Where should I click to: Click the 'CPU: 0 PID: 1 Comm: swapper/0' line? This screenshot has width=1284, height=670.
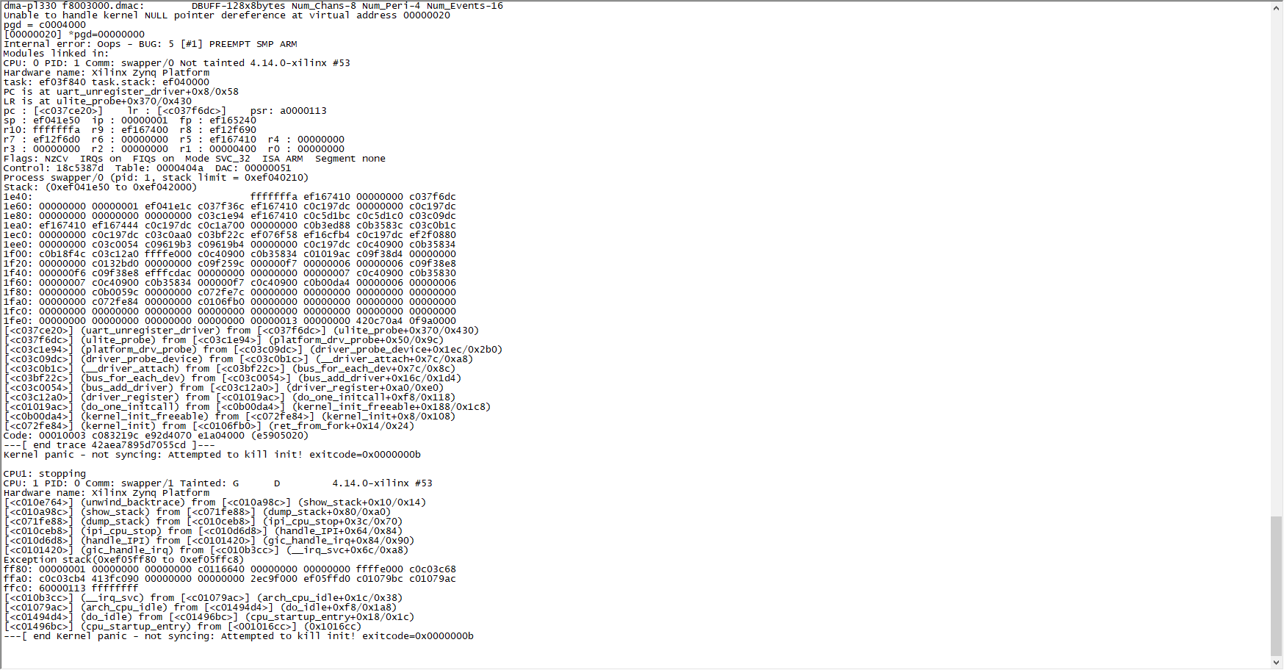(177, 63)
